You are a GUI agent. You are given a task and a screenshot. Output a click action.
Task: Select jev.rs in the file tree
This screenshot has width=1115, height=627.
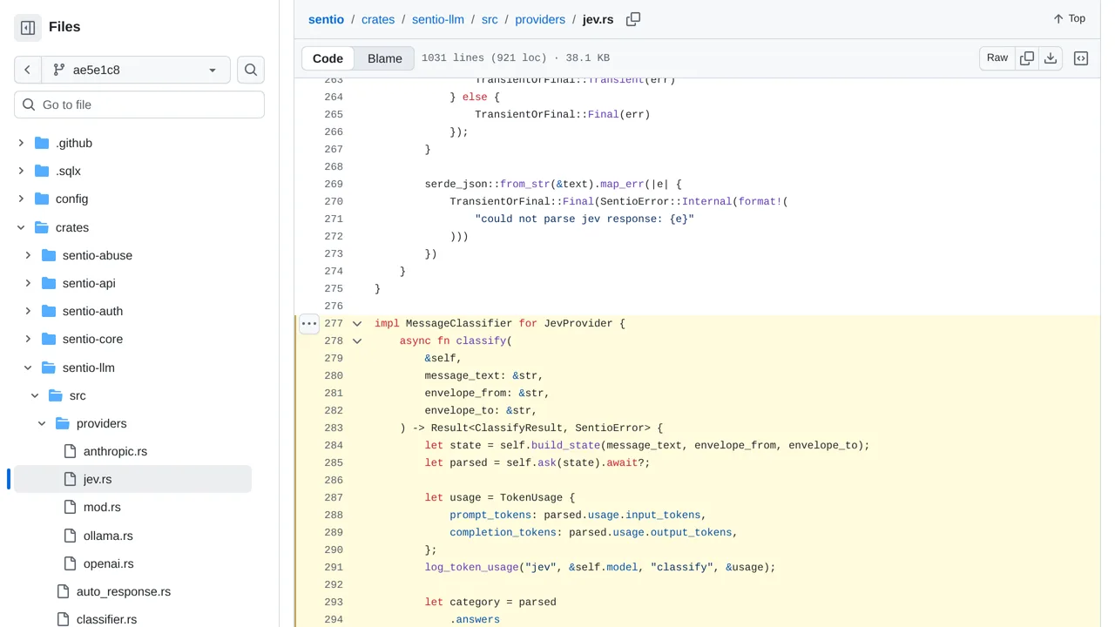pyautogui.click(x=98, y=479)
